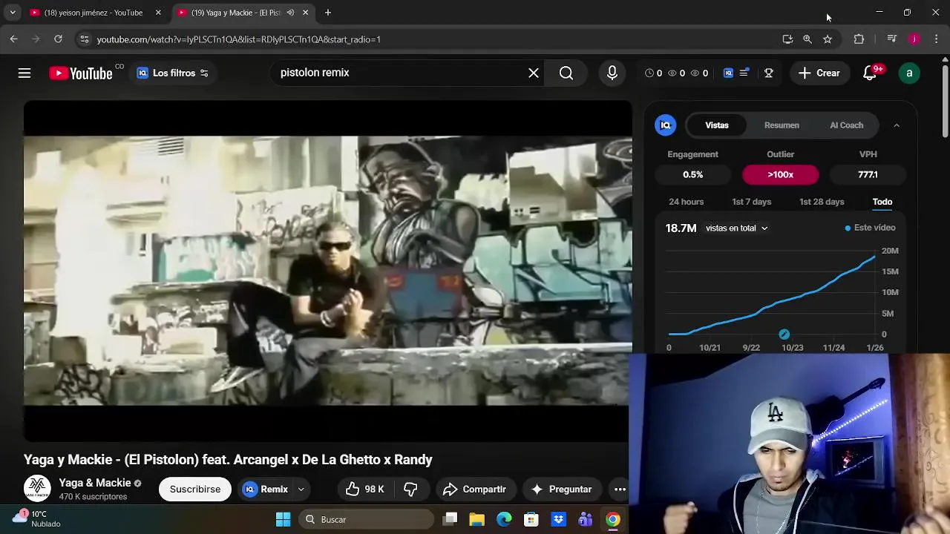Screen dimensions: 950x534
Task: Select the Todo time range
Action: click(x=882, y=202)
